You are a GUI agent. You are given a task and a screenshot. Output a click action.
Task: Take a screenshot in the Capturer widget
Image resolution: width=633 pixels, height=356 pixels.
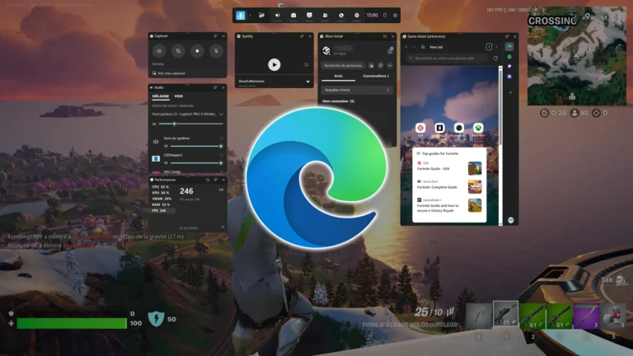160,51
